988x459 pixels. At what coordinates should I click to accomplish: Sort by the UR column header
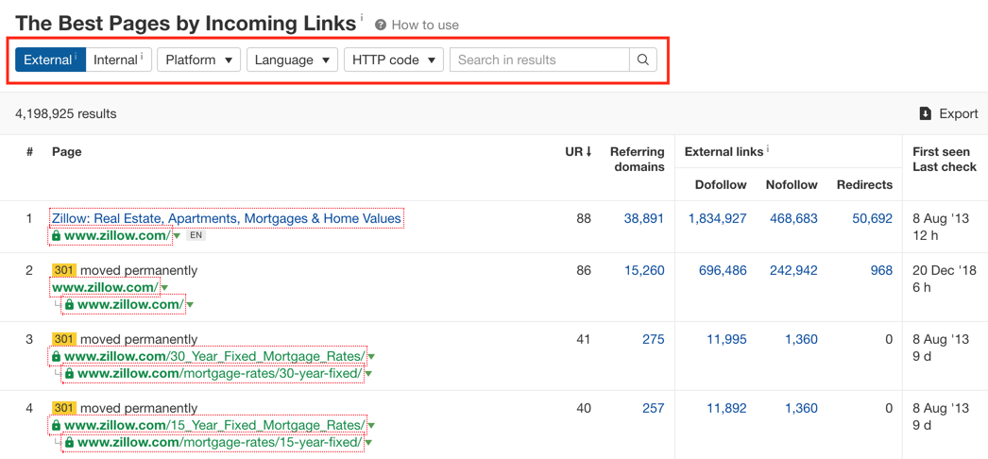click(x=578, y=152)
